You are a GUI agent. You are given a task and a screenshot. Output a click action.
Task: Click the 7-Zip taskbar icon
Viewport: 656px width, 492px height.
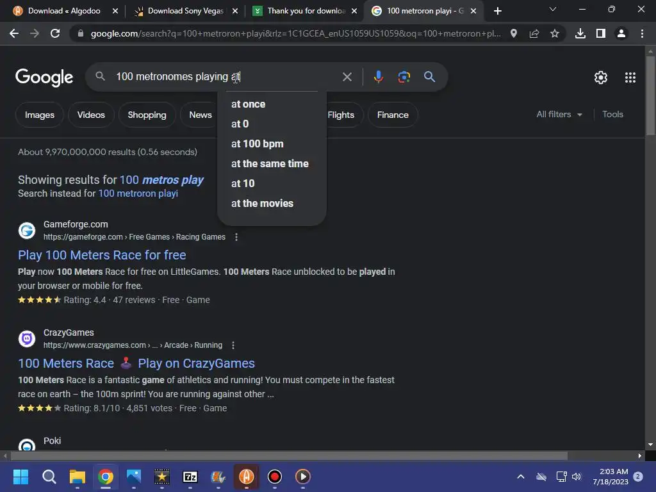click(x=190, y=477)
